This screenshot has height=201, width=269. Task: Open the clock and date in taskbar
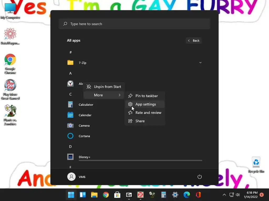(x=251, y=195)
